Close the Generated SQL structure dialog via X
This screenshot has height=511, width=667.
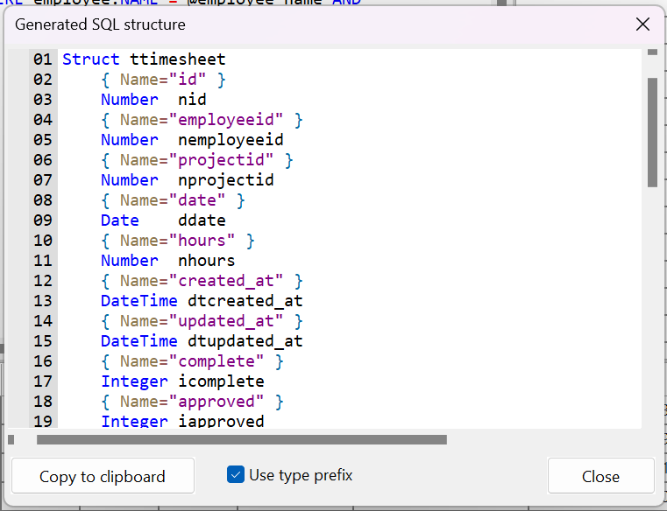click(x=642, y=24)
